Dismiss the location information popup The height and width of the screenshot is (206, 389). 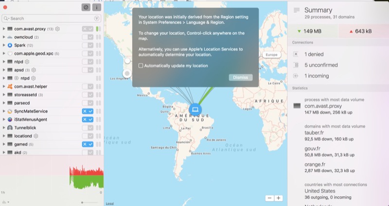[x=240, y=77]
